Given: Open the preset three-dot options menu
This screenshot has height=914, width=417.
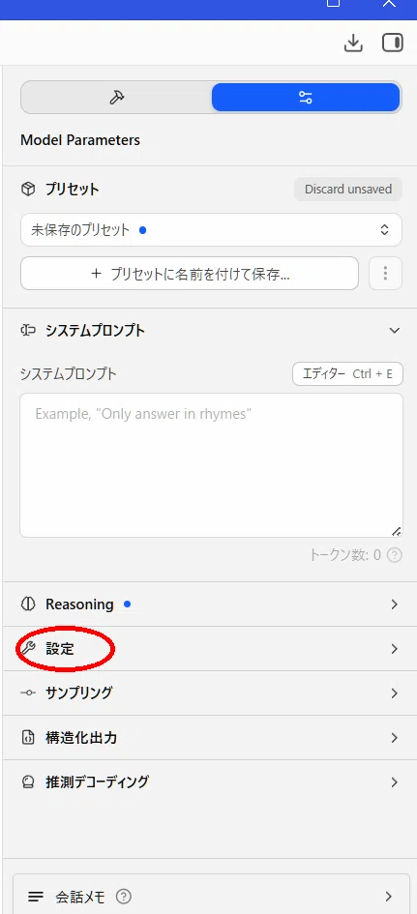Looking at the screenshot, I should [385, 274].
